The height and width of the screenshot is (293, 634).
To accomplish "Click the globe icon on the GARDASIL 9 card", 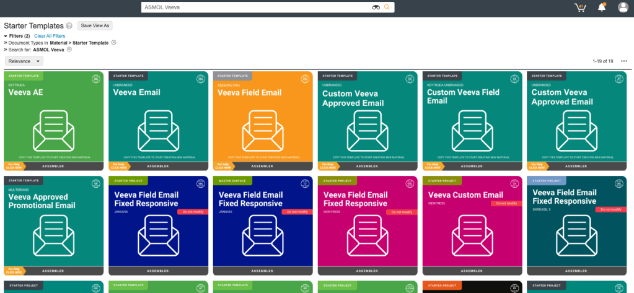I will [x=619, y=183].
